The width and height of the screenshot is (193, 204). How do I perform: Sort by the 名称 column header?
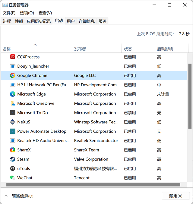(x=36, y=48)
